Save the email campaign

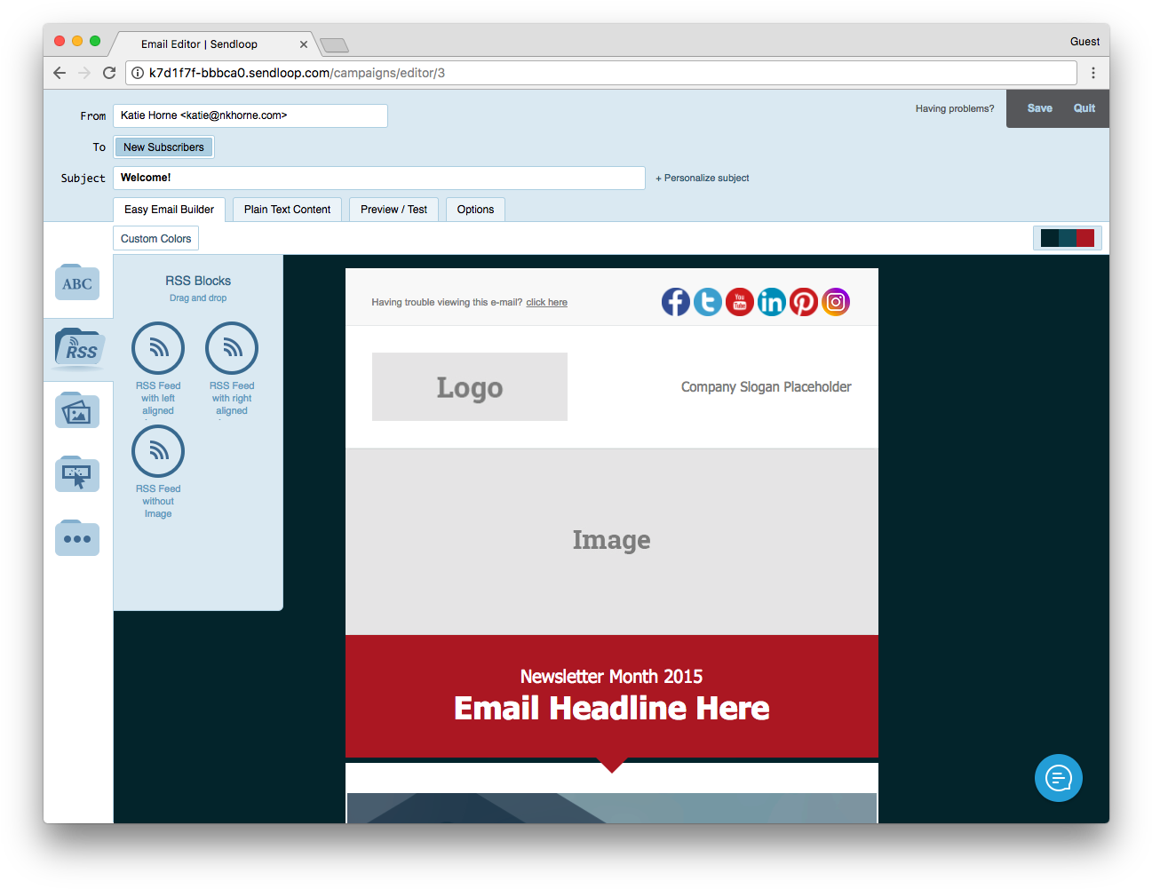[1039, 107]
